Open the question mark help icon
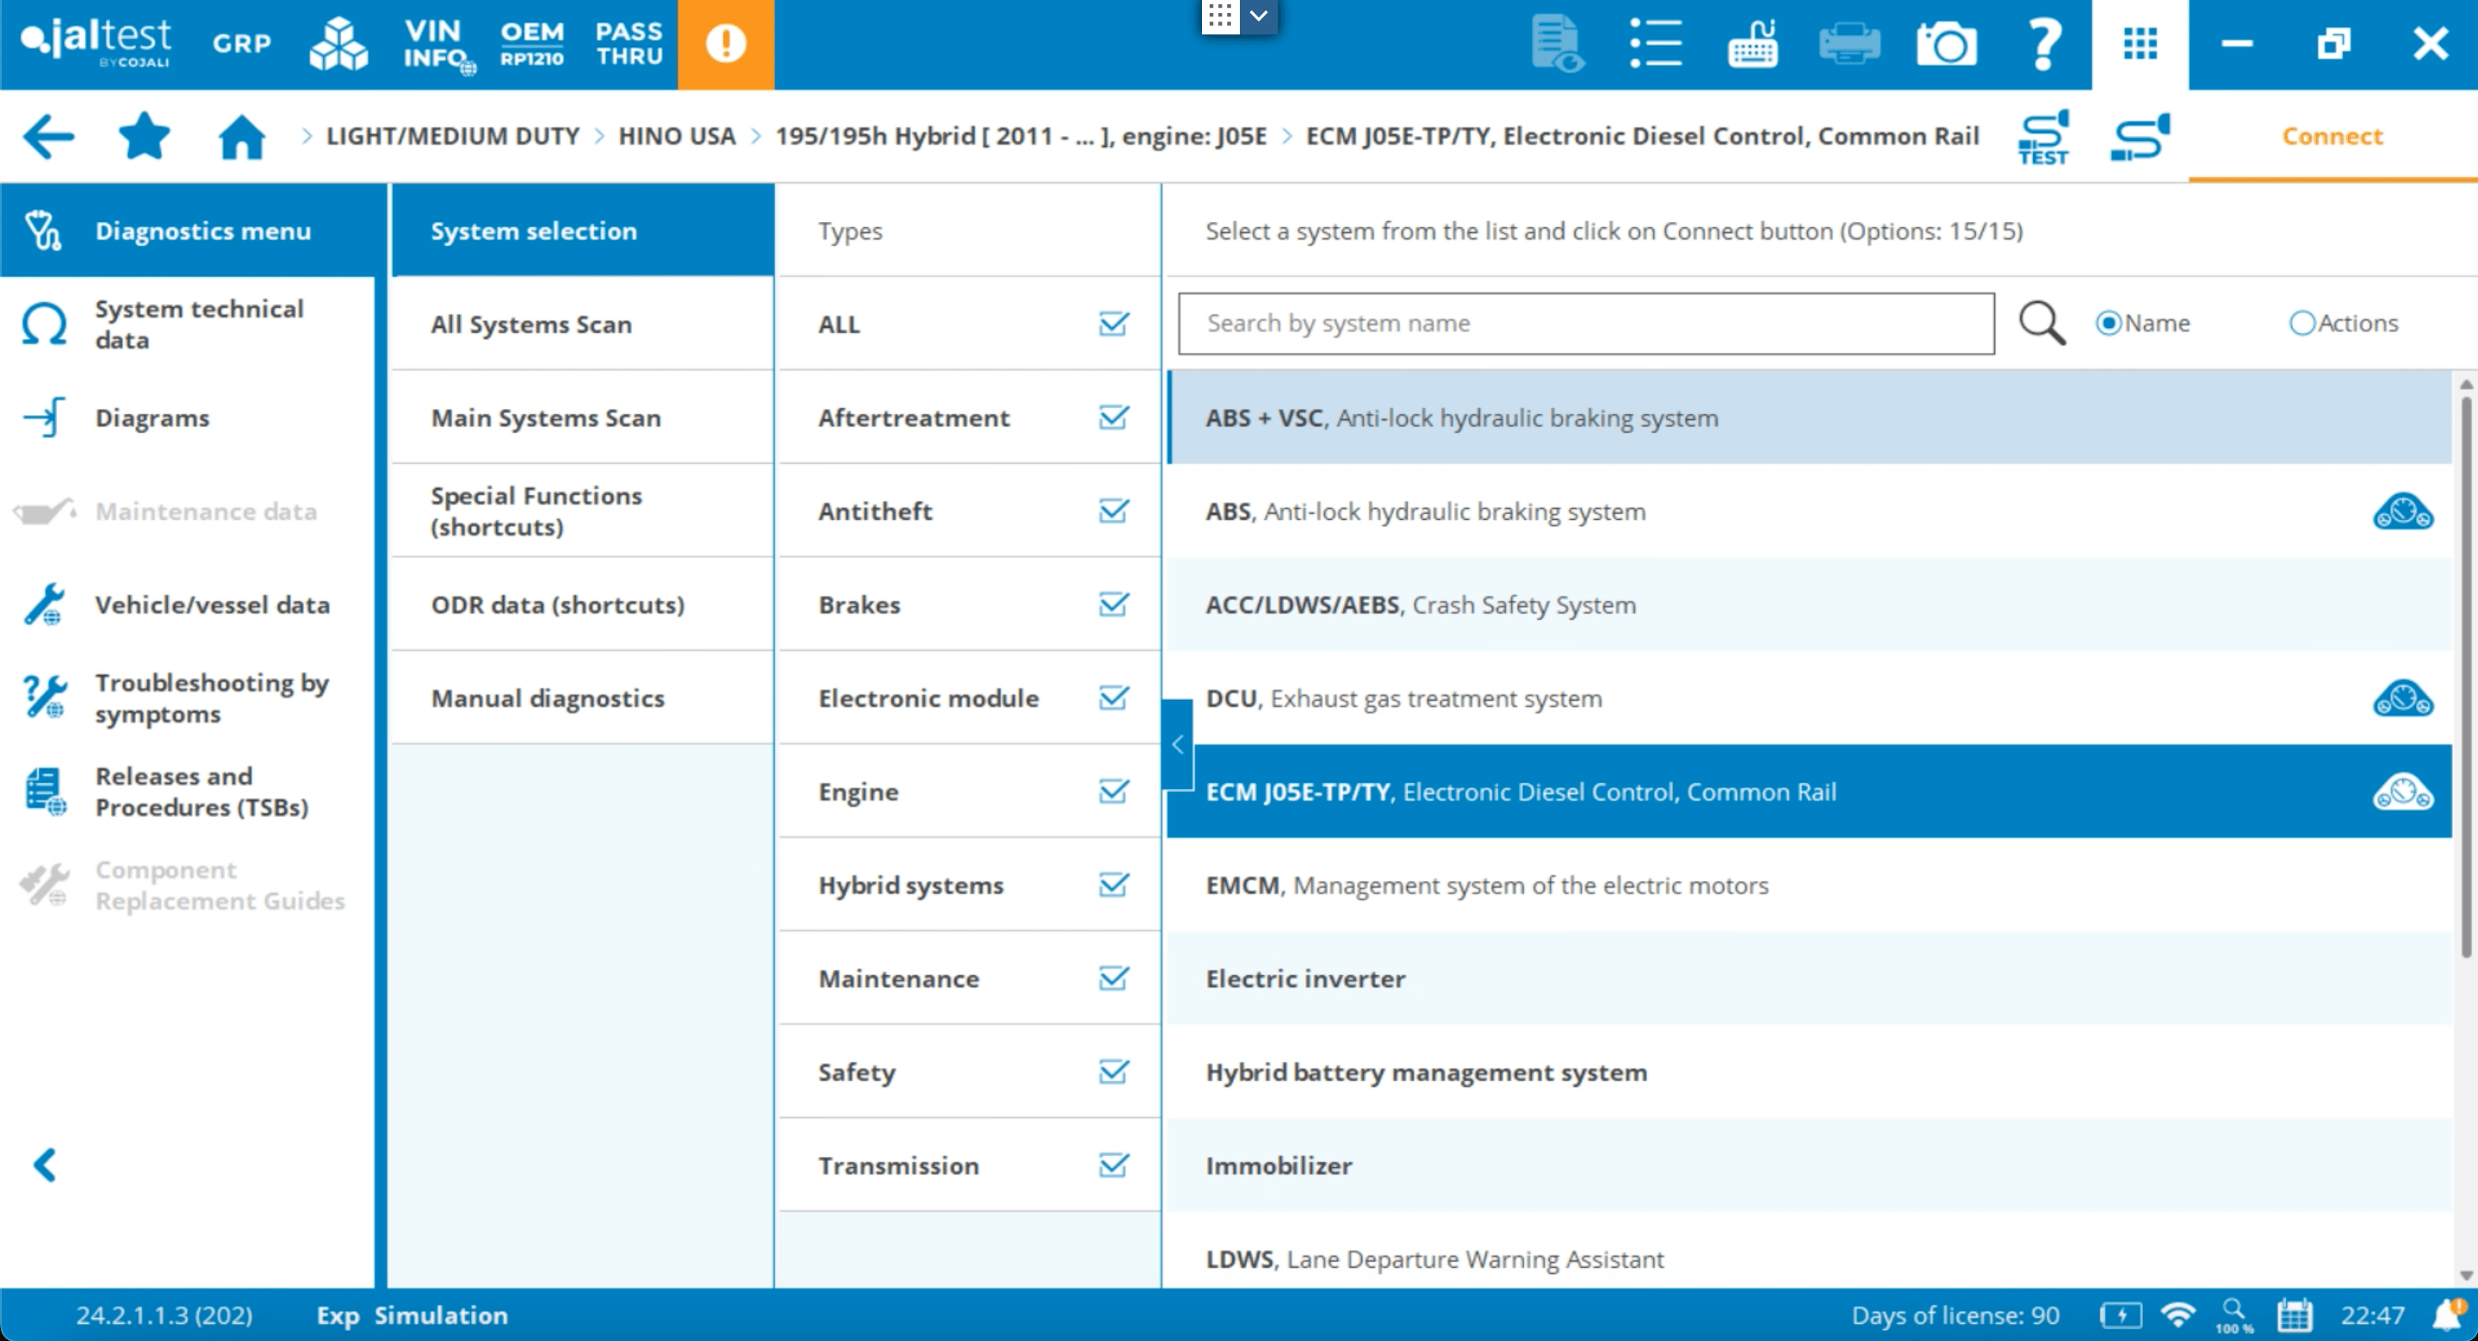The height and width of the screenshot is (1341, 2478). point(2043,44)
